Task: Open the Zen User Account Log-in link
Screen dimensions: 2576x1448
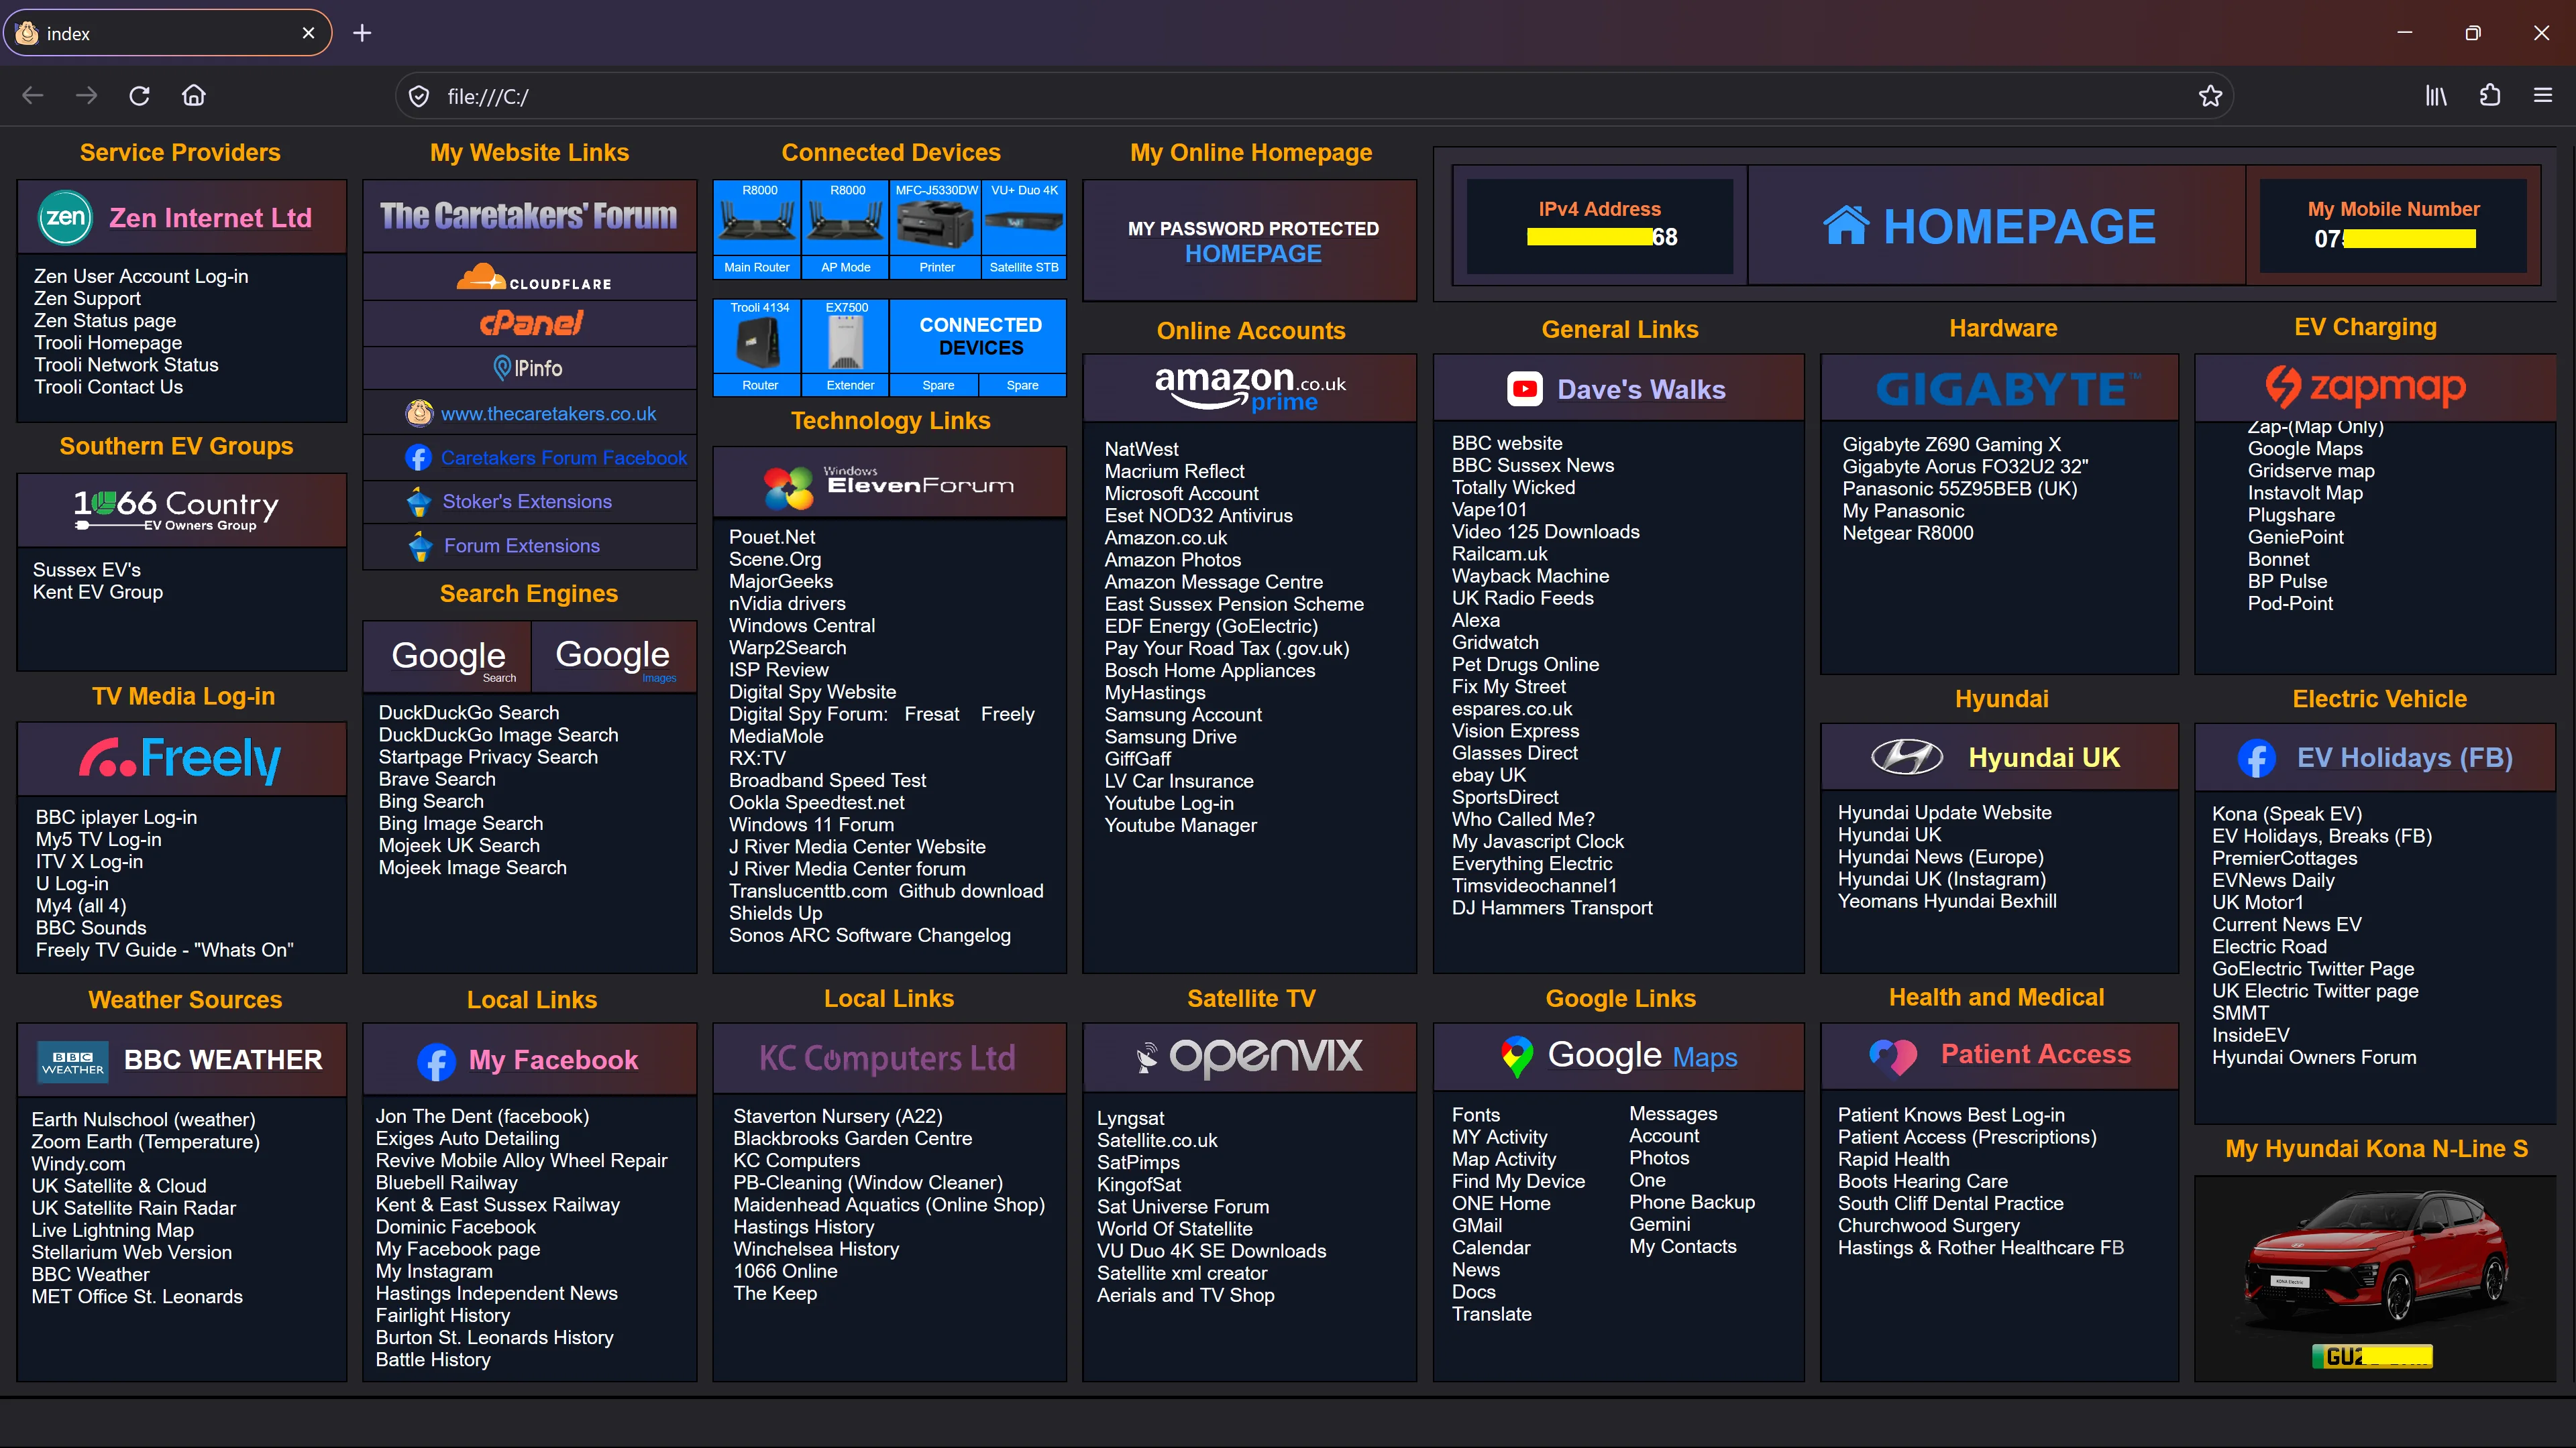Action: [141, 276]
